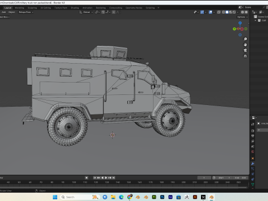Open the viewport shading options dropdown
The height and width of the screenshot is (201, 268).
[237, 12]
